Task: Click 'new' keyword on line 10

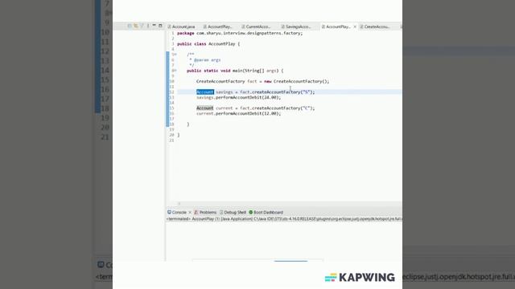Action: (268, 81)
